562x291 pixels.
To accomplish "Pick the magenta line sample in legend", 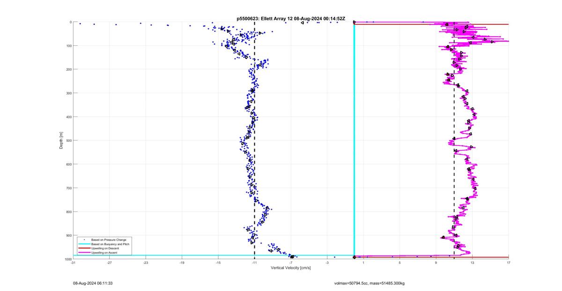I will (84, 252).
